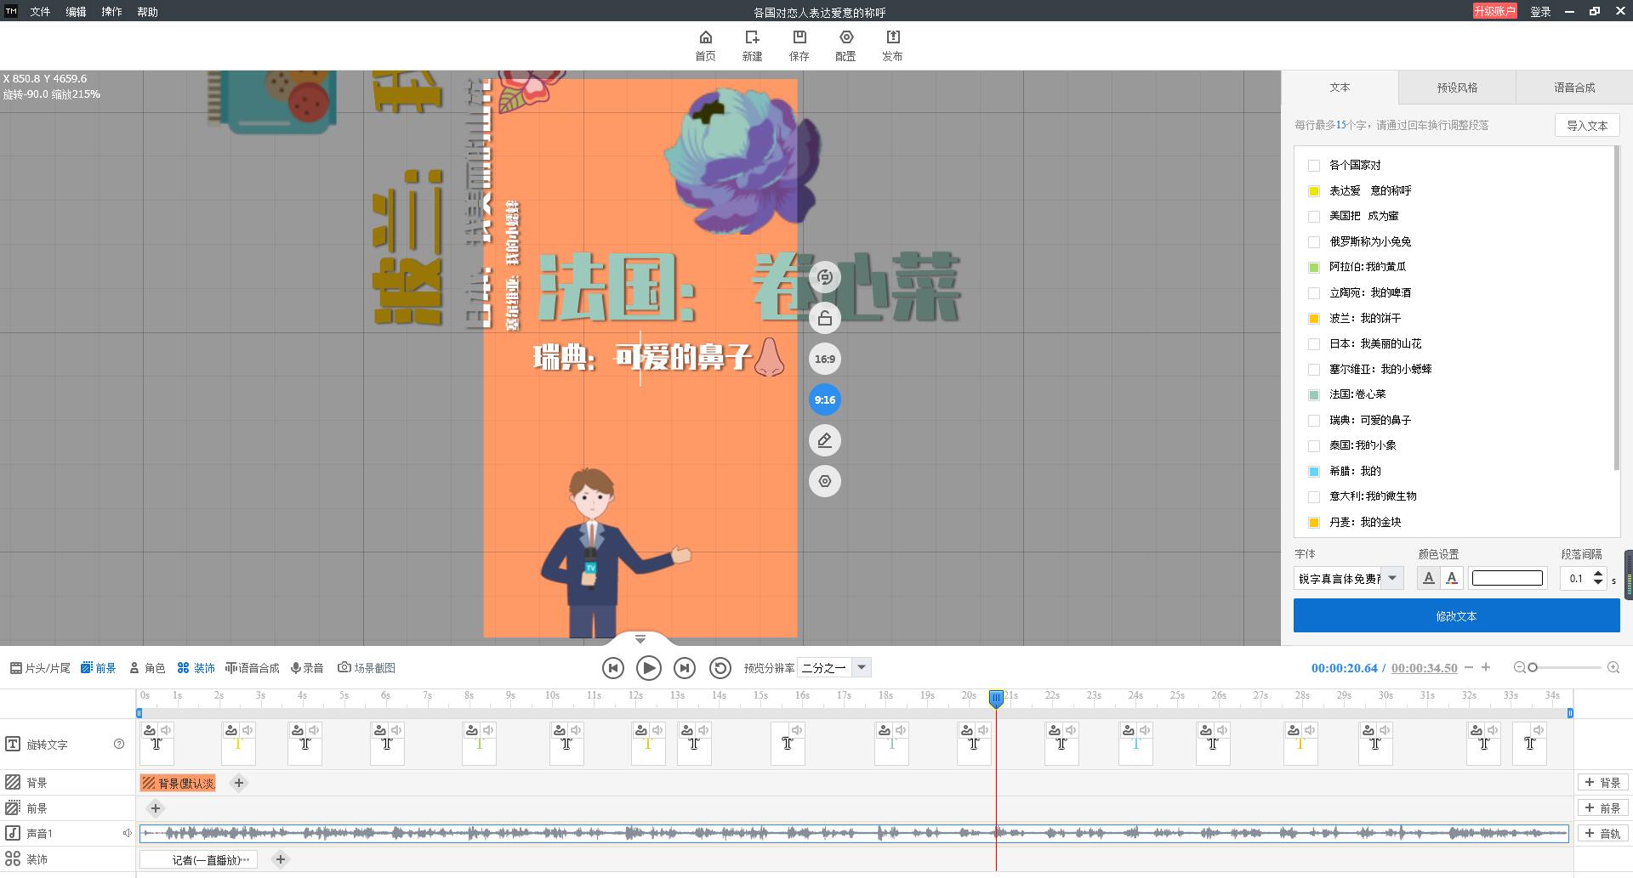This screenshot has width=1633, height=878.
Task: Mute the 声音1 audio track
Action: 127,833
